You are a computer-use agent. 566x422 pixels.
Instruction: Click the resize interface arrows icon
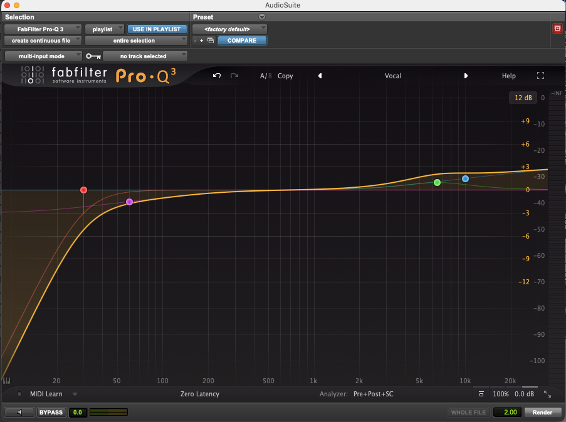click(x=547, y=394)
